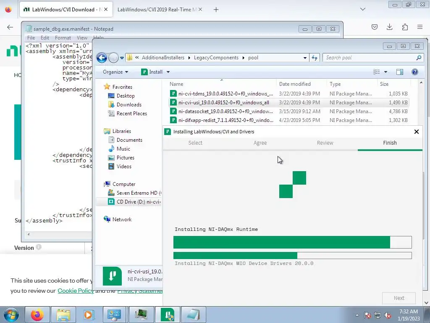Open the Windows Start orb

point(11,315)
